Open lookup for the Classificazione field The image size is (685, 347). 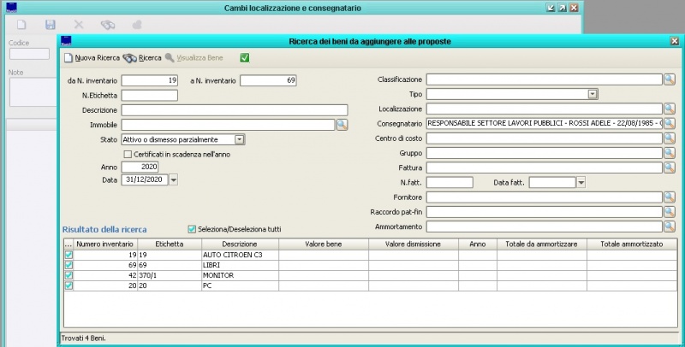coord(669,79)
